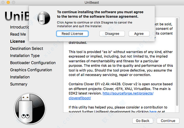Click the Disagree button
The image size is (184, 128).
coord(112,34)
